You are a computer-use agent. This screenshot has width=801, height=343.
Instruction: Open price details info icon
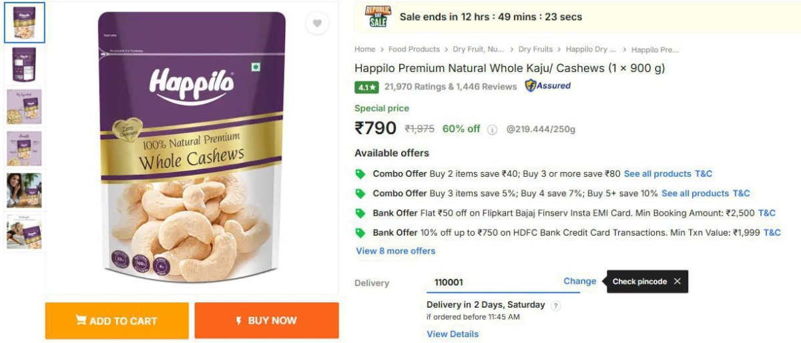(x=493, y=129)
